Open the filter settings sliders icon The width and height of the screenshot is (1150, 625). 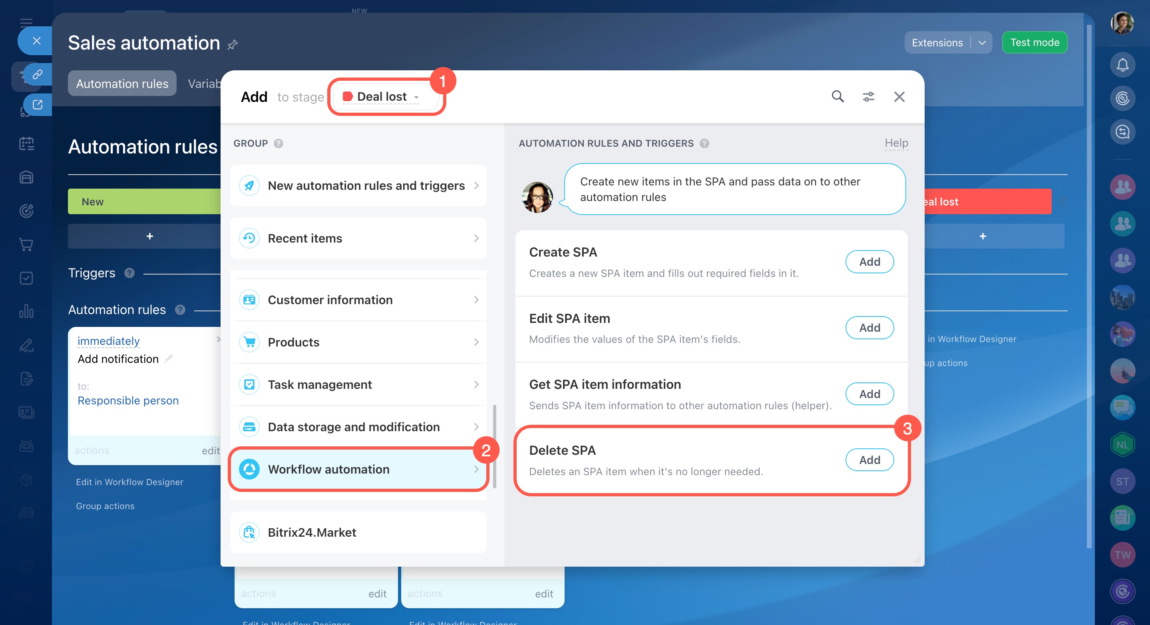point(868,96)
